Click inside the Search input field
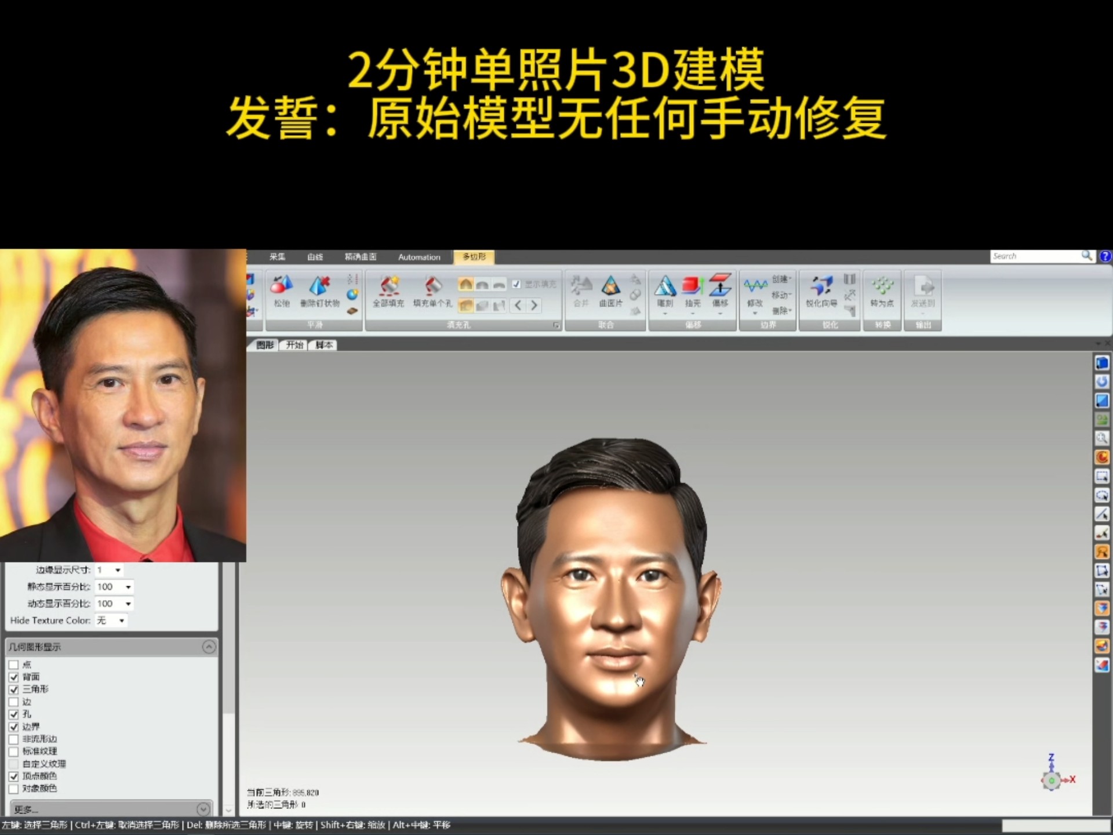The image size is (1113, 835). click(x=1035, y=256)
